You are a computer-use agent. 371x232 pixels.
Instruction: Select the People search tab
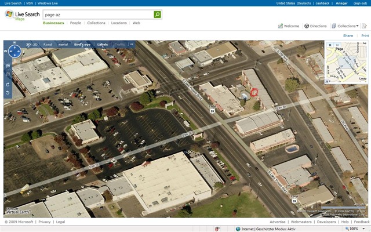click(76, 23)
